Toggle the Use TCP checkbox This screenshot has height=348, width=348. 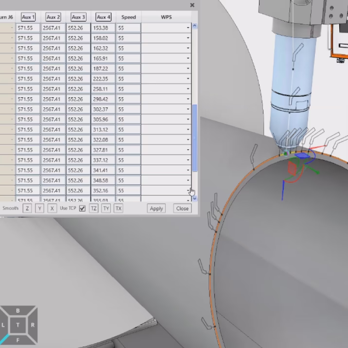(x=82, y=209)
